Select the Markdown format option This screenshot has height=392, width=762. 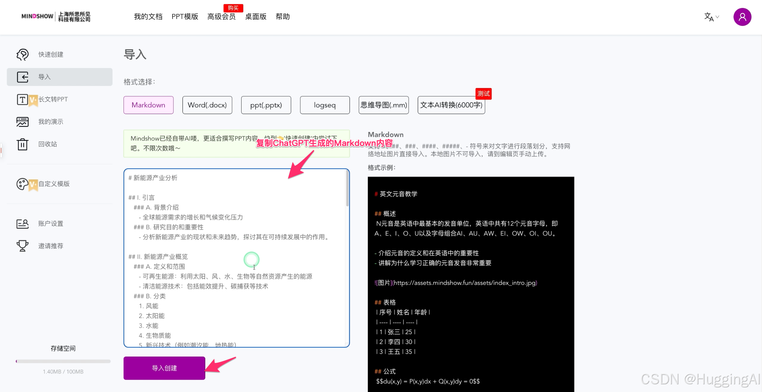point(148,105)
